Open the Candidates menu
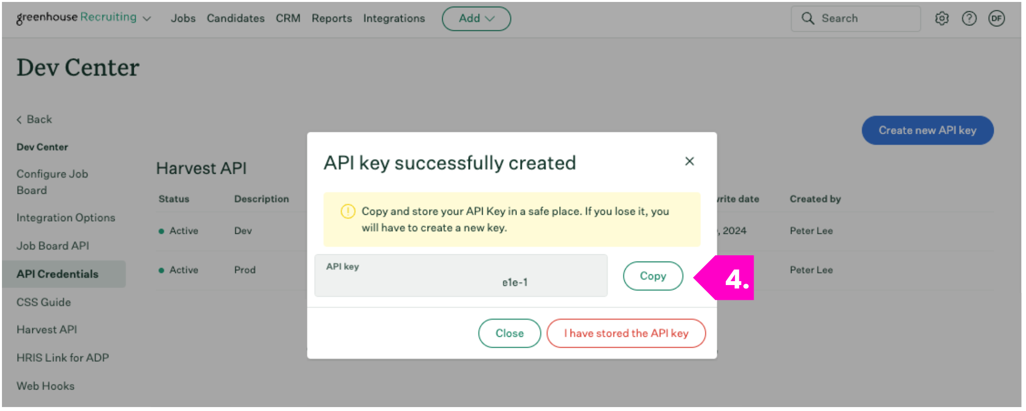The image size is (1026, 411). tap(235, 19)
